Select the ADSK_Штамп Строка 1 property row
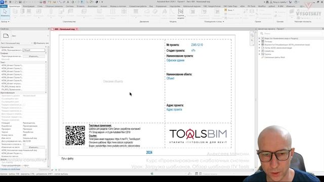Screen dimensions: 324x182 [23, 65]
